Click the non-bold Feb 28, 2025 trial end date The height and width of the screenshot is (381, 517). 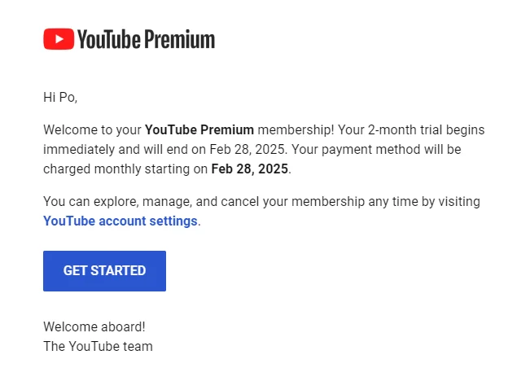pos(248,150)
